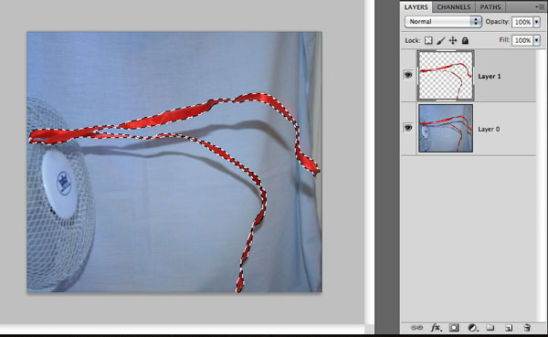548x337 pixels.
Task: Create new fill or adjustment layer
Action: tap(472, 328)
